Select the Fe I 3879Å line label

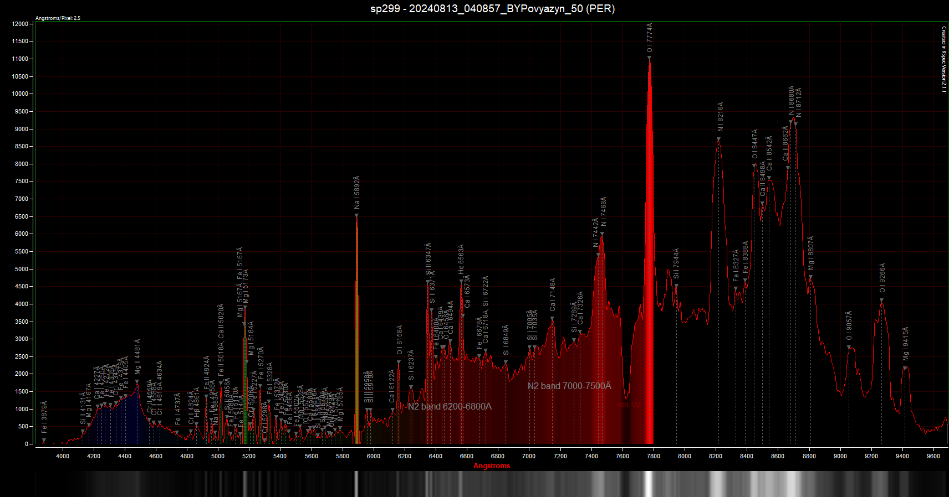click(x=44, y=417)
